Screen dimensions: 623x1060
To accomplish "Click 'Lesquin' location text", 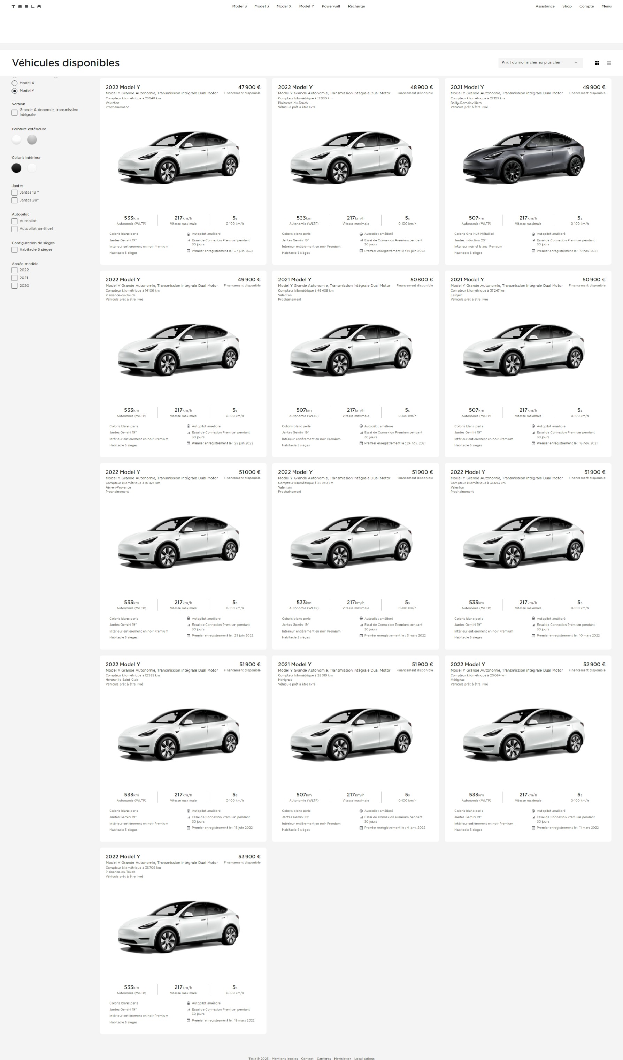I will (x=456, y=295).
